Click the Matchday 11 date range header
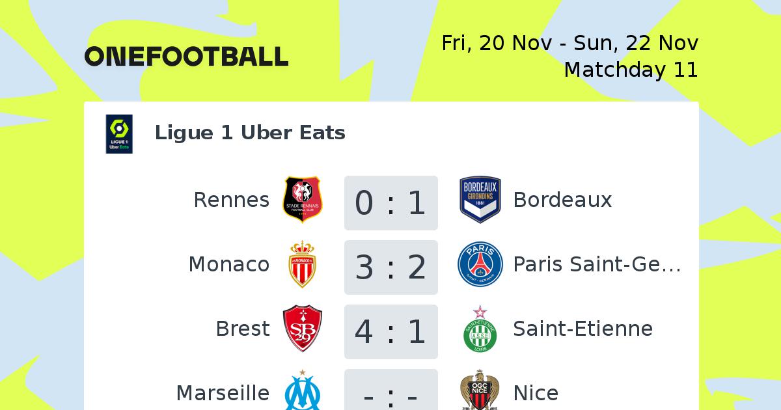781x410 pixels. [569, 56]
